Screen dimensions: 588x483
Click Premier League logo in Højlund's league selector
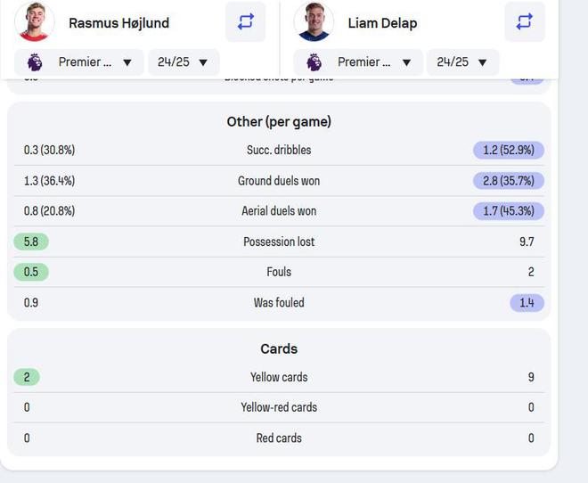pyautogui.click(x=35, y=62)
